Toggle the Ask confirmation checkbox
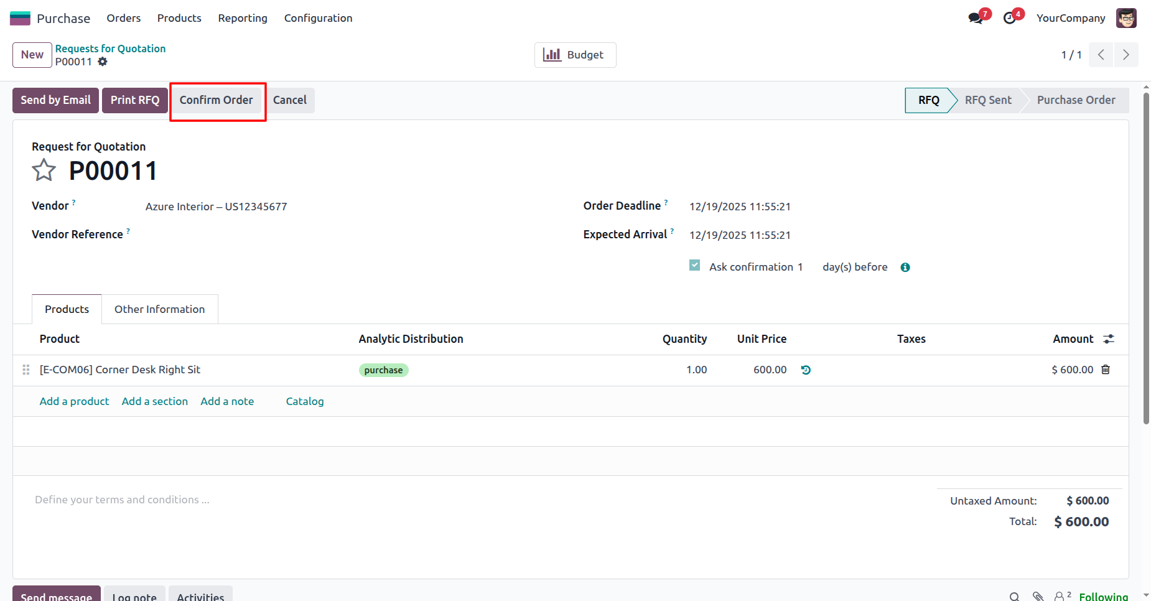Image resolution: width=1151 pixels, height=601 pixels. (x=695, y=266)
